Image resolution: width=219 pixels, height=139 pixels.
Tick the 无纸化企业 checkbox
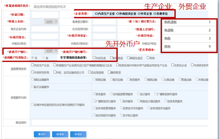[173, 65]
